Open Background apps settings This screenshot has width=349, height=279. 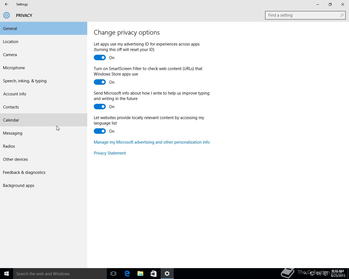pos(44,185)
